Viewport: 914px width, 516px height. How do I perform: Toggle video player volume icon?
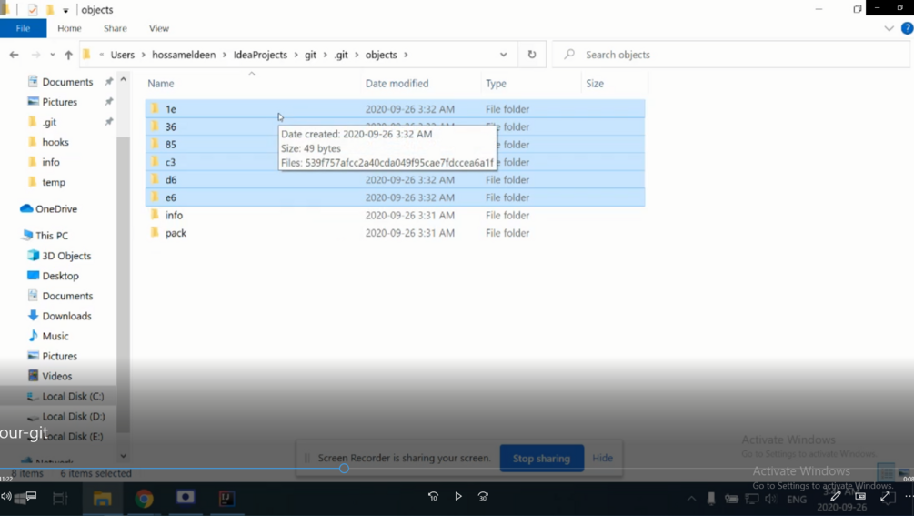point(5,497)
